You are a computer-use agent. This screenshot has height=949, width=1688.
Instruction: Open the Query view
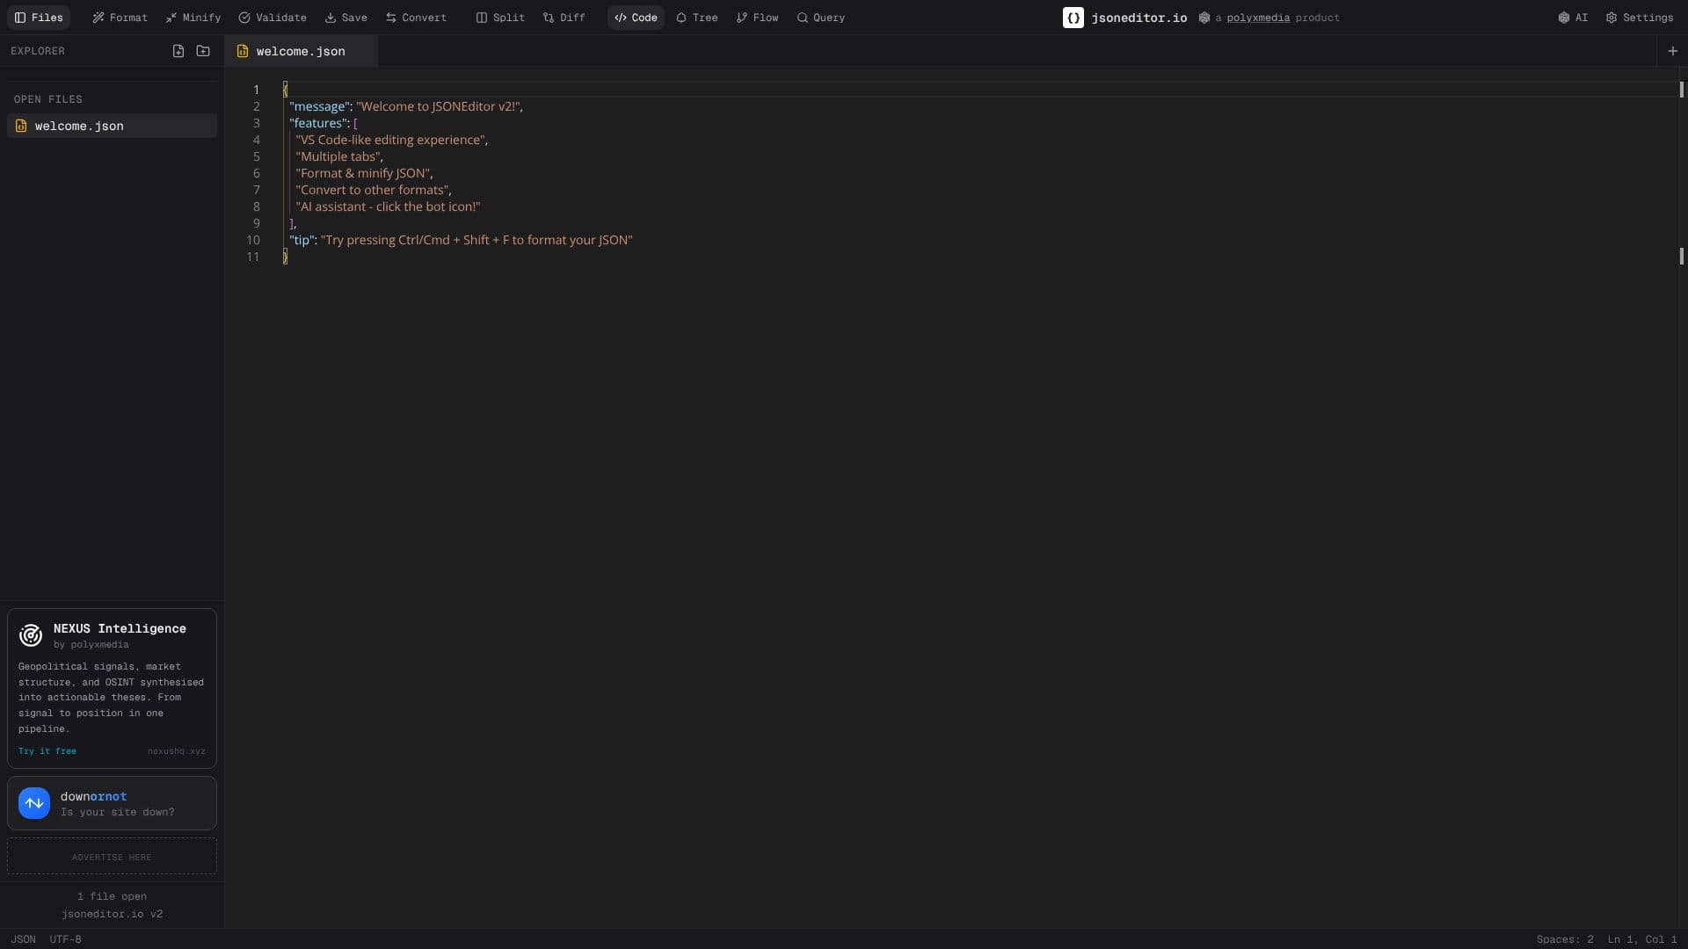[820, 18]
